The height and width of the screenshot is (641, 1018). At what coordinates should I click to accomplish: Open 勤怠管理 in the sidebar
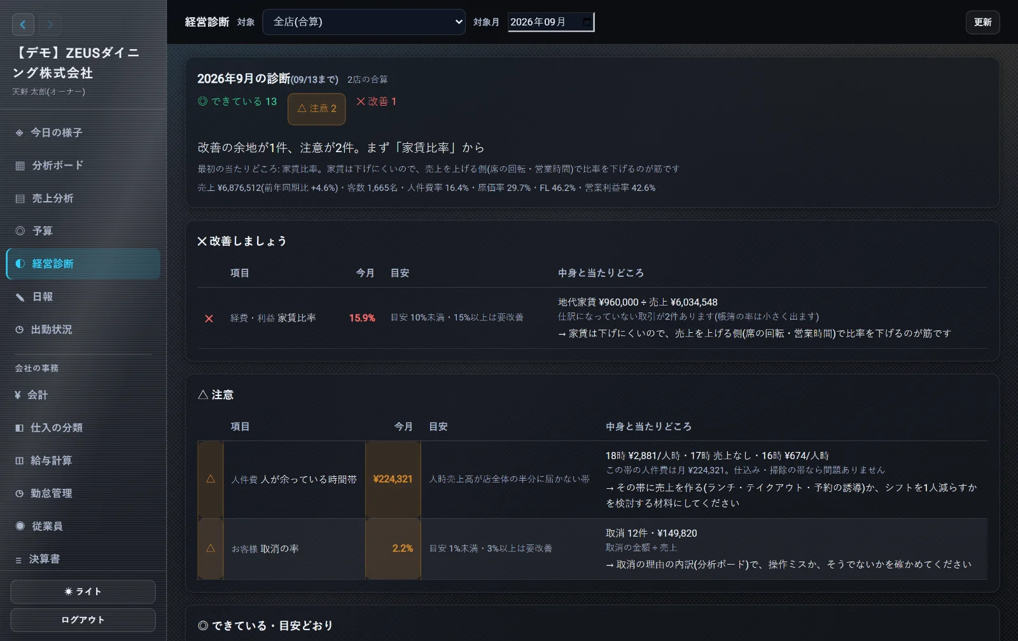click(83, 493)
